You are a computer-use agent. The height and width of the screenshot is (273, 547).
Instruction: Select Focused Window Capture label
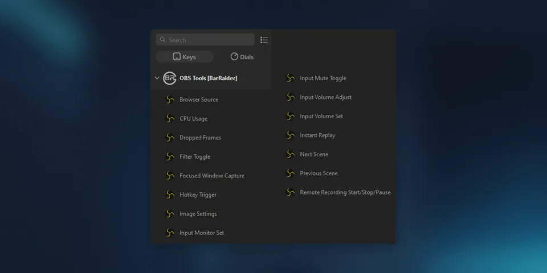tap(212, 176)
